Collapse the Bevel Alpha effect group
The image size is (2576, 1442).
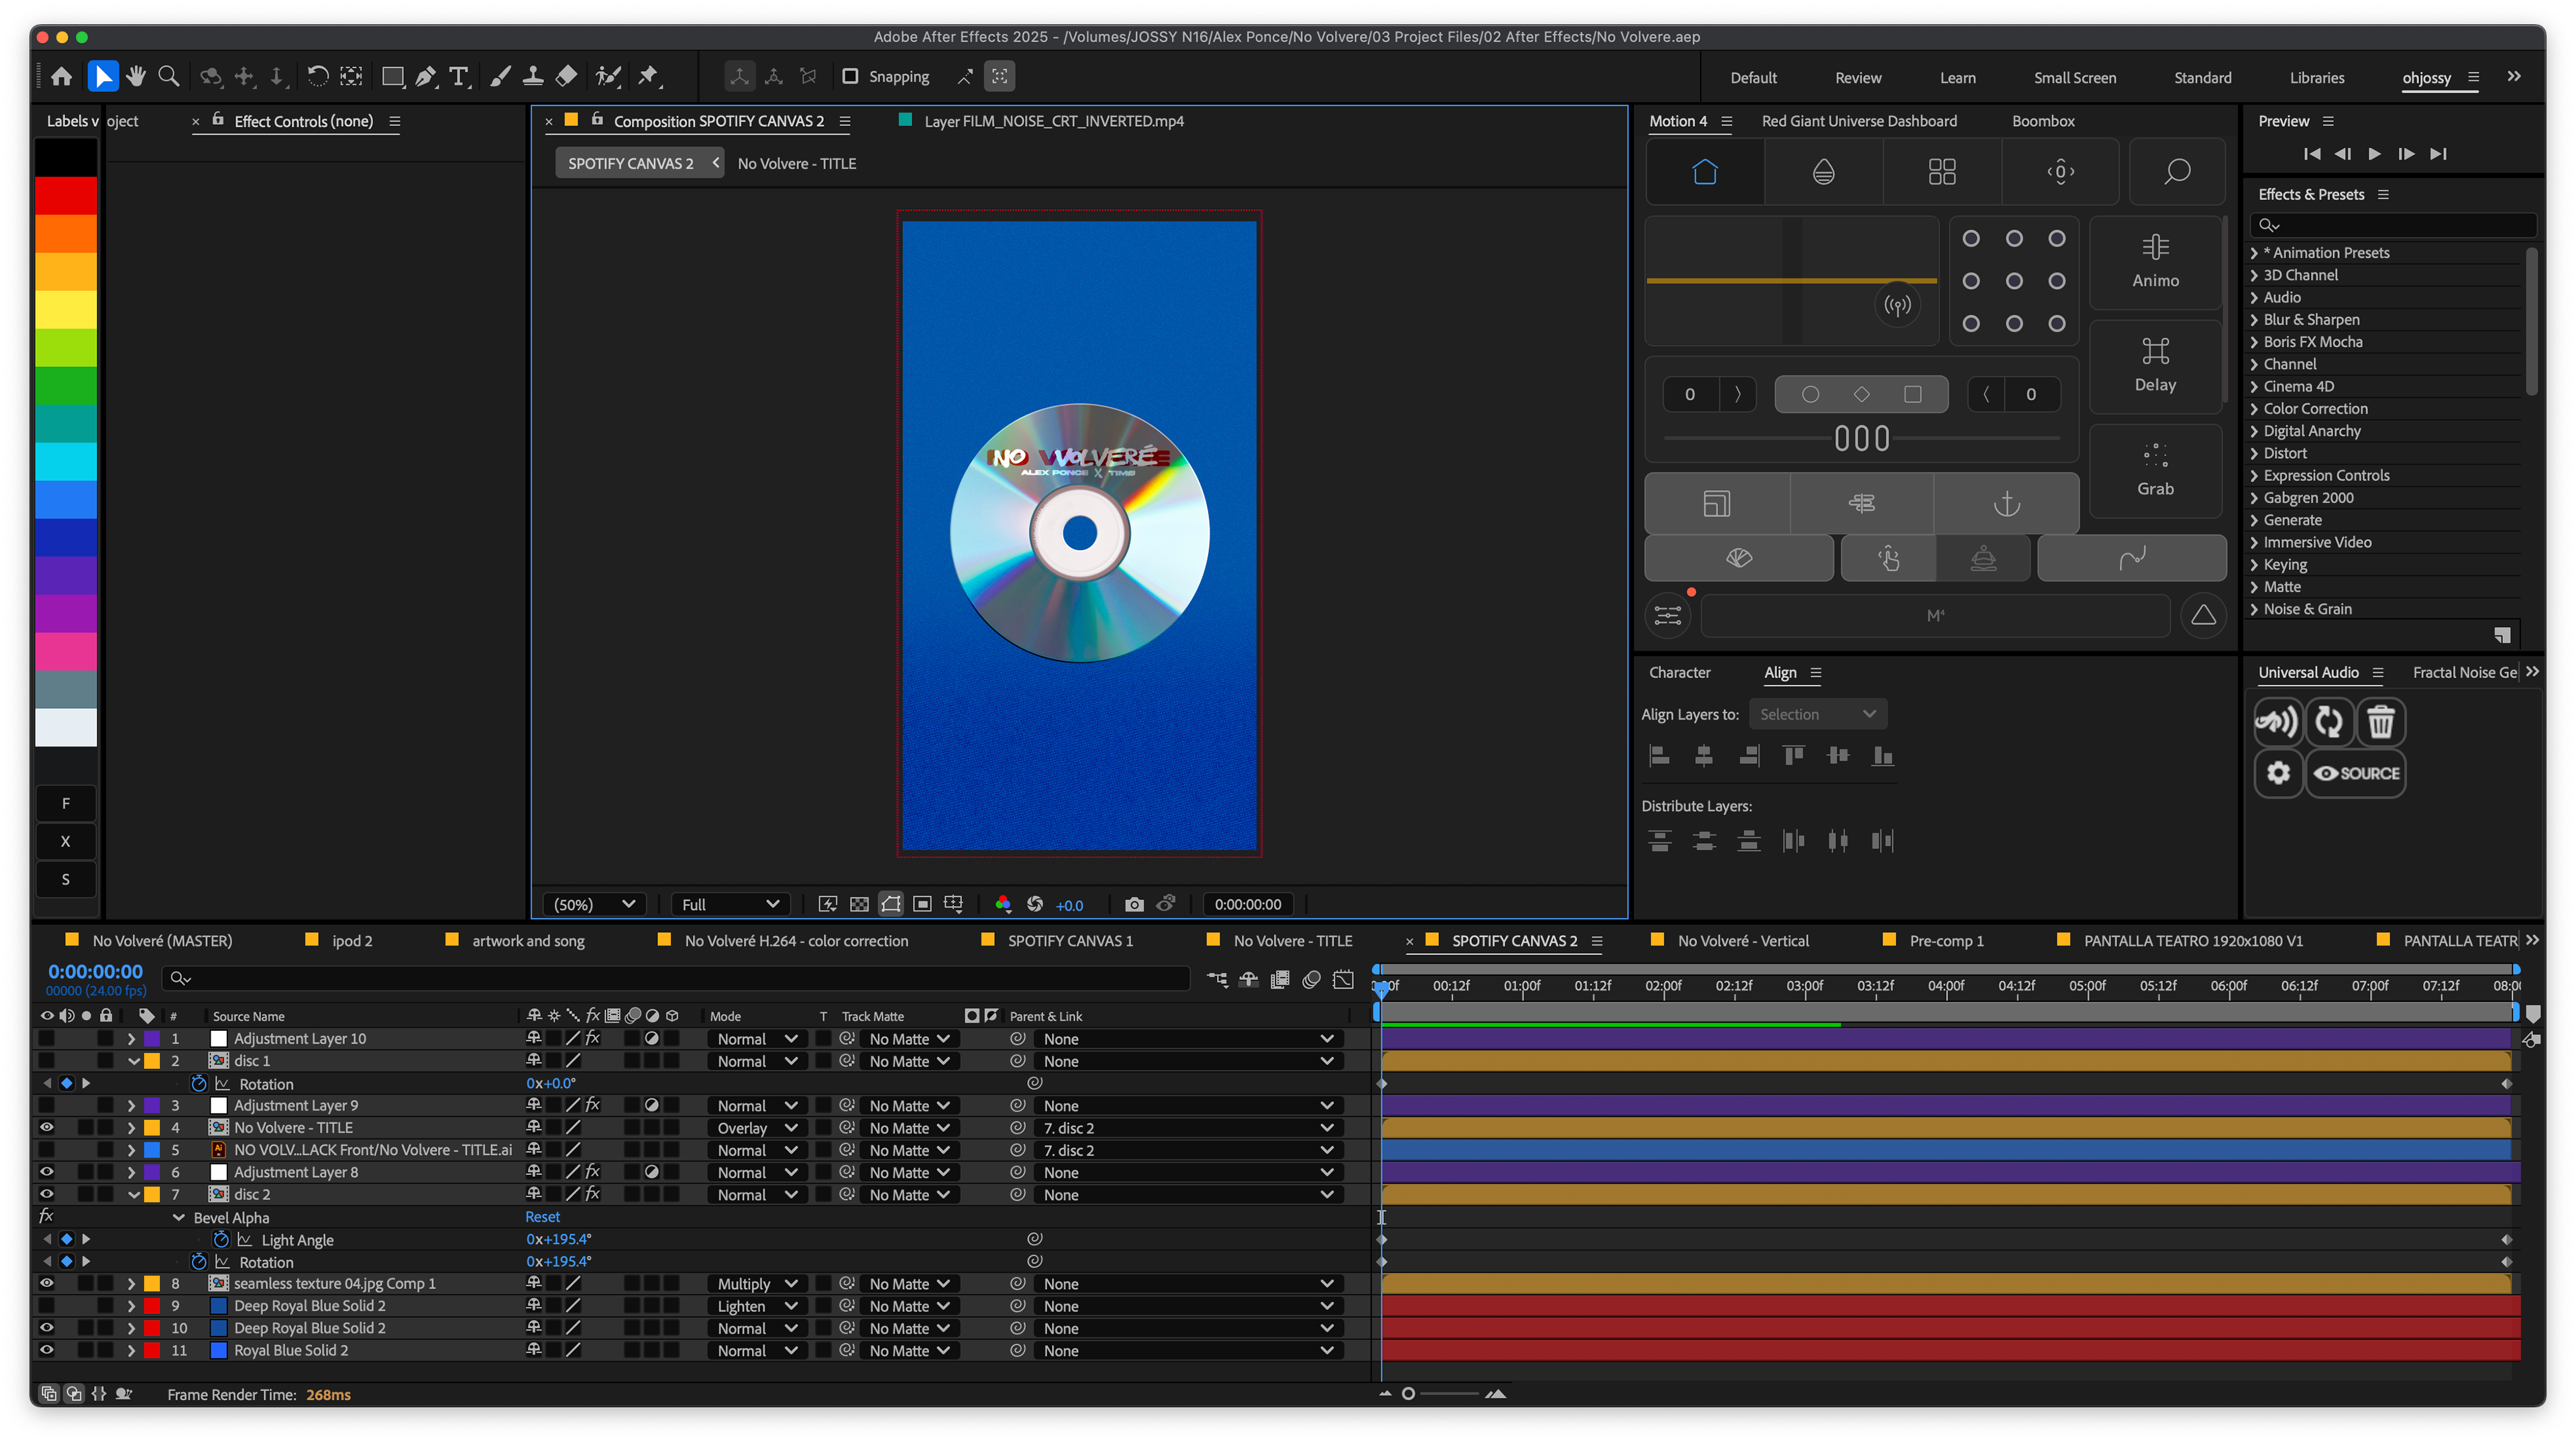point(178,1217)
